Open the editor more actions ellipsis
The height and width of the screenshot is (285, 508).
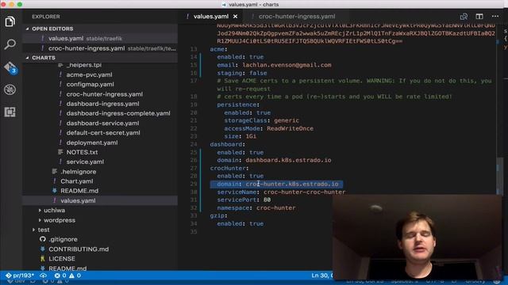tap(495, 17)
